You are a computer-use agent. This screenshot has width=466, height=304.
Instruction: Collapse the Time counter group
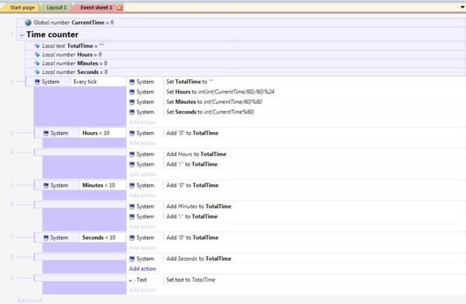click(x=22, y=35)
